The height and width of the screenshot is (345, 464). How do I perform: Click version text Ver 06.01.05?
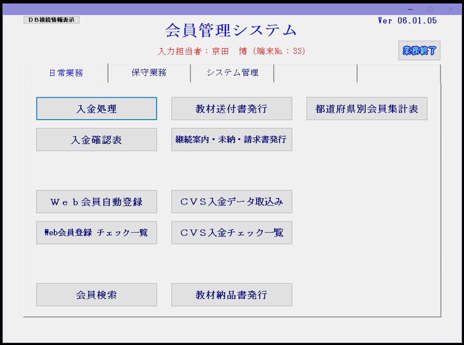[407, 21]
